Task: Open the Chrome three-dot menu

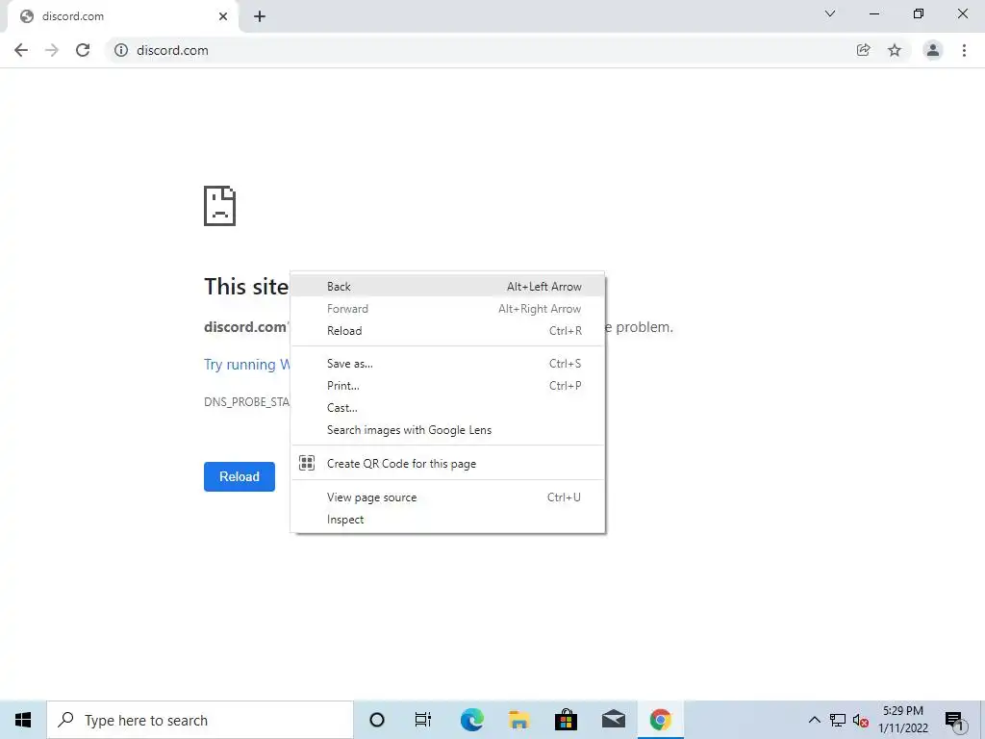Action: tap(964, 50)
